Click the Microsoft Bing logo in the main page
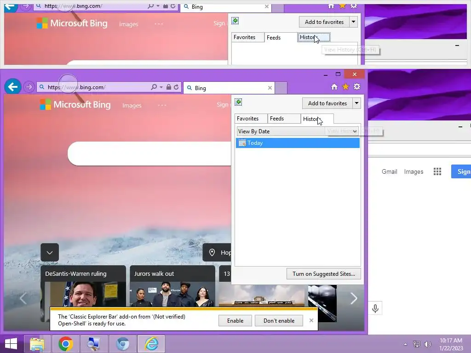The height and width of the screenshot is (353, 471). coord(75,104)
